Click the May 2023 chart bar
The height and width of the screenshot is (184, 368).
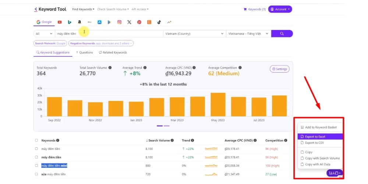[x=218, y=105]
